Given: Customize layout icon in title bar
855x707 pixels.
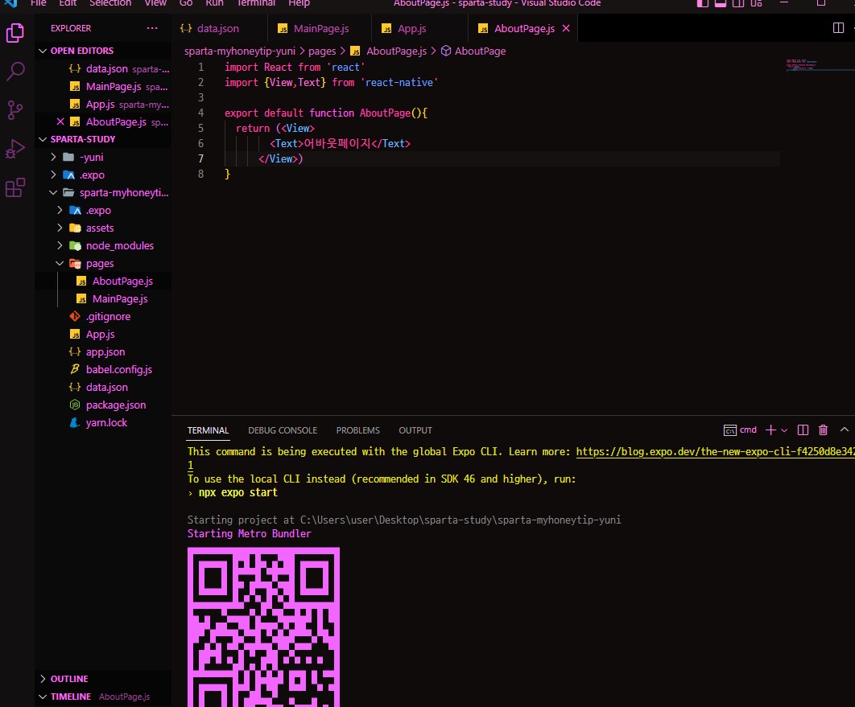Looking at the screenshot, I should point(756,3).
